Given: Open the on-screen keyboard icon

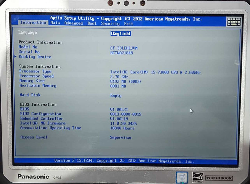Looking at the screenshot, I should (x=234, y=22).
